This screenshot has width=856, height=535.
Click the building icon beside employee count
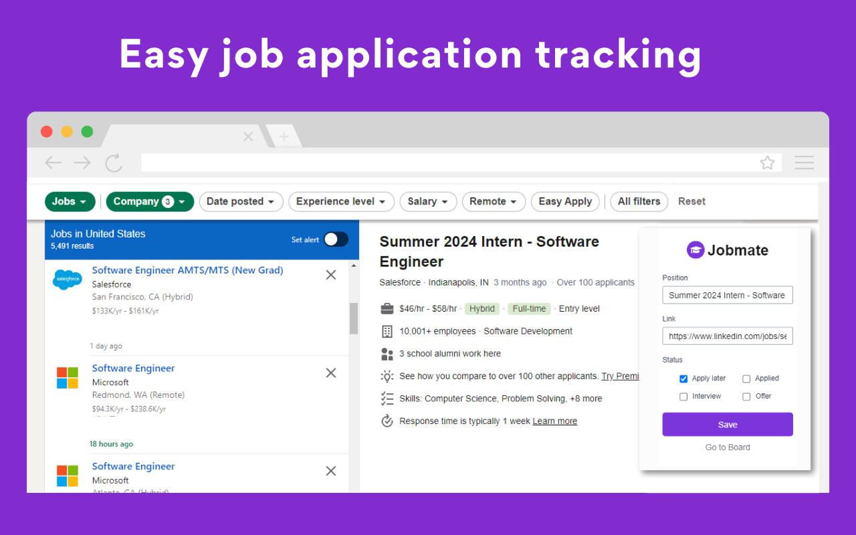(x=387, y=331)
